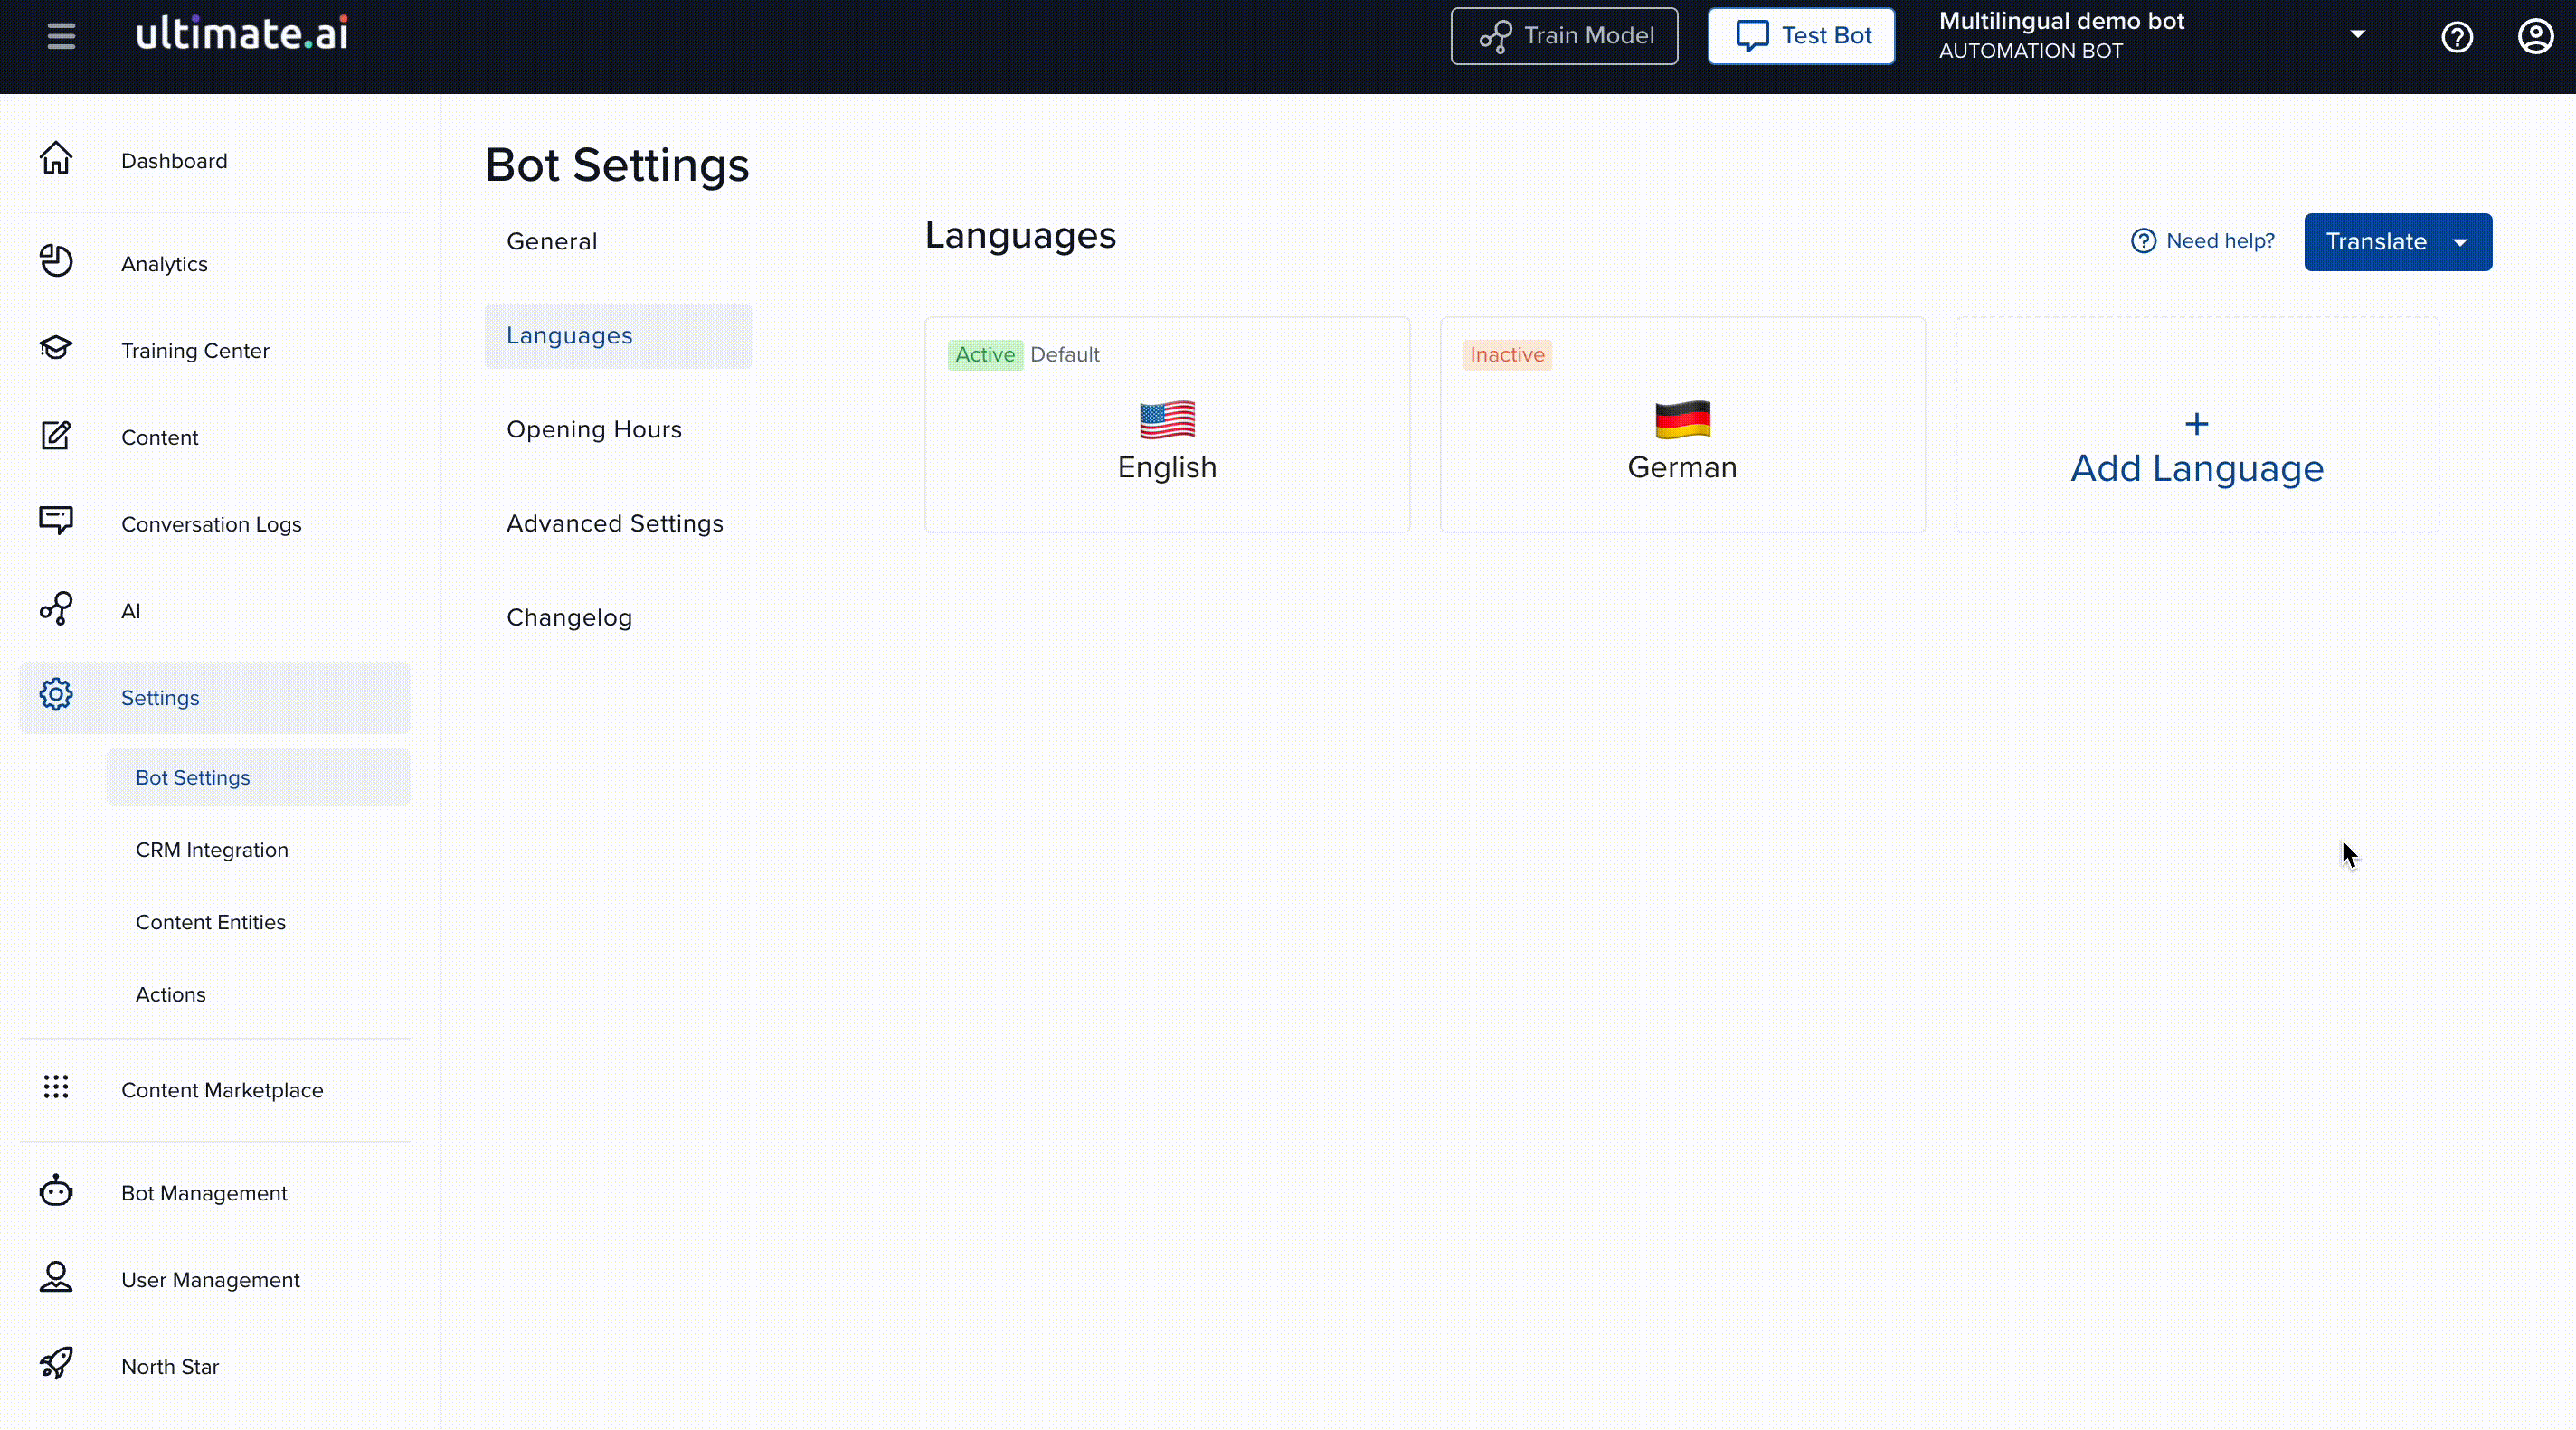Open Analytics section
Screen dimensions: 2576x1430
(164, 264)
